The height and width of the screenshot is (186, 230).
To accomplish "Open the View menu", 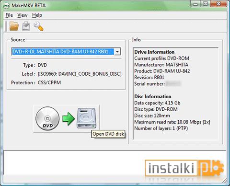I will click(x=23, y=15).
